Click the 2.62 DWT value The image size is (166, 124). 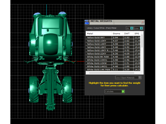click(x=127, y=41)
